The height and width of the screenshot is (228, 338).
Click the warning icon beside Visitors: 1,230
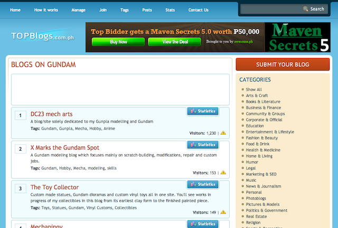point(223,133)
